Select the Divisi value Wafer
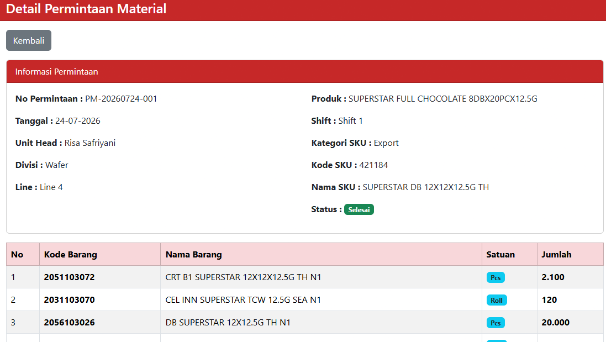This screenshot has width=606, height=342. tap(57, 165)
